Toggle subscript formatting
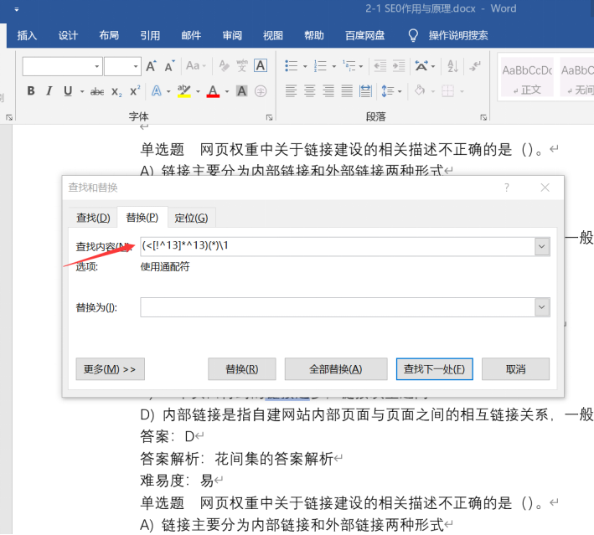 click(x=116, y=91)
